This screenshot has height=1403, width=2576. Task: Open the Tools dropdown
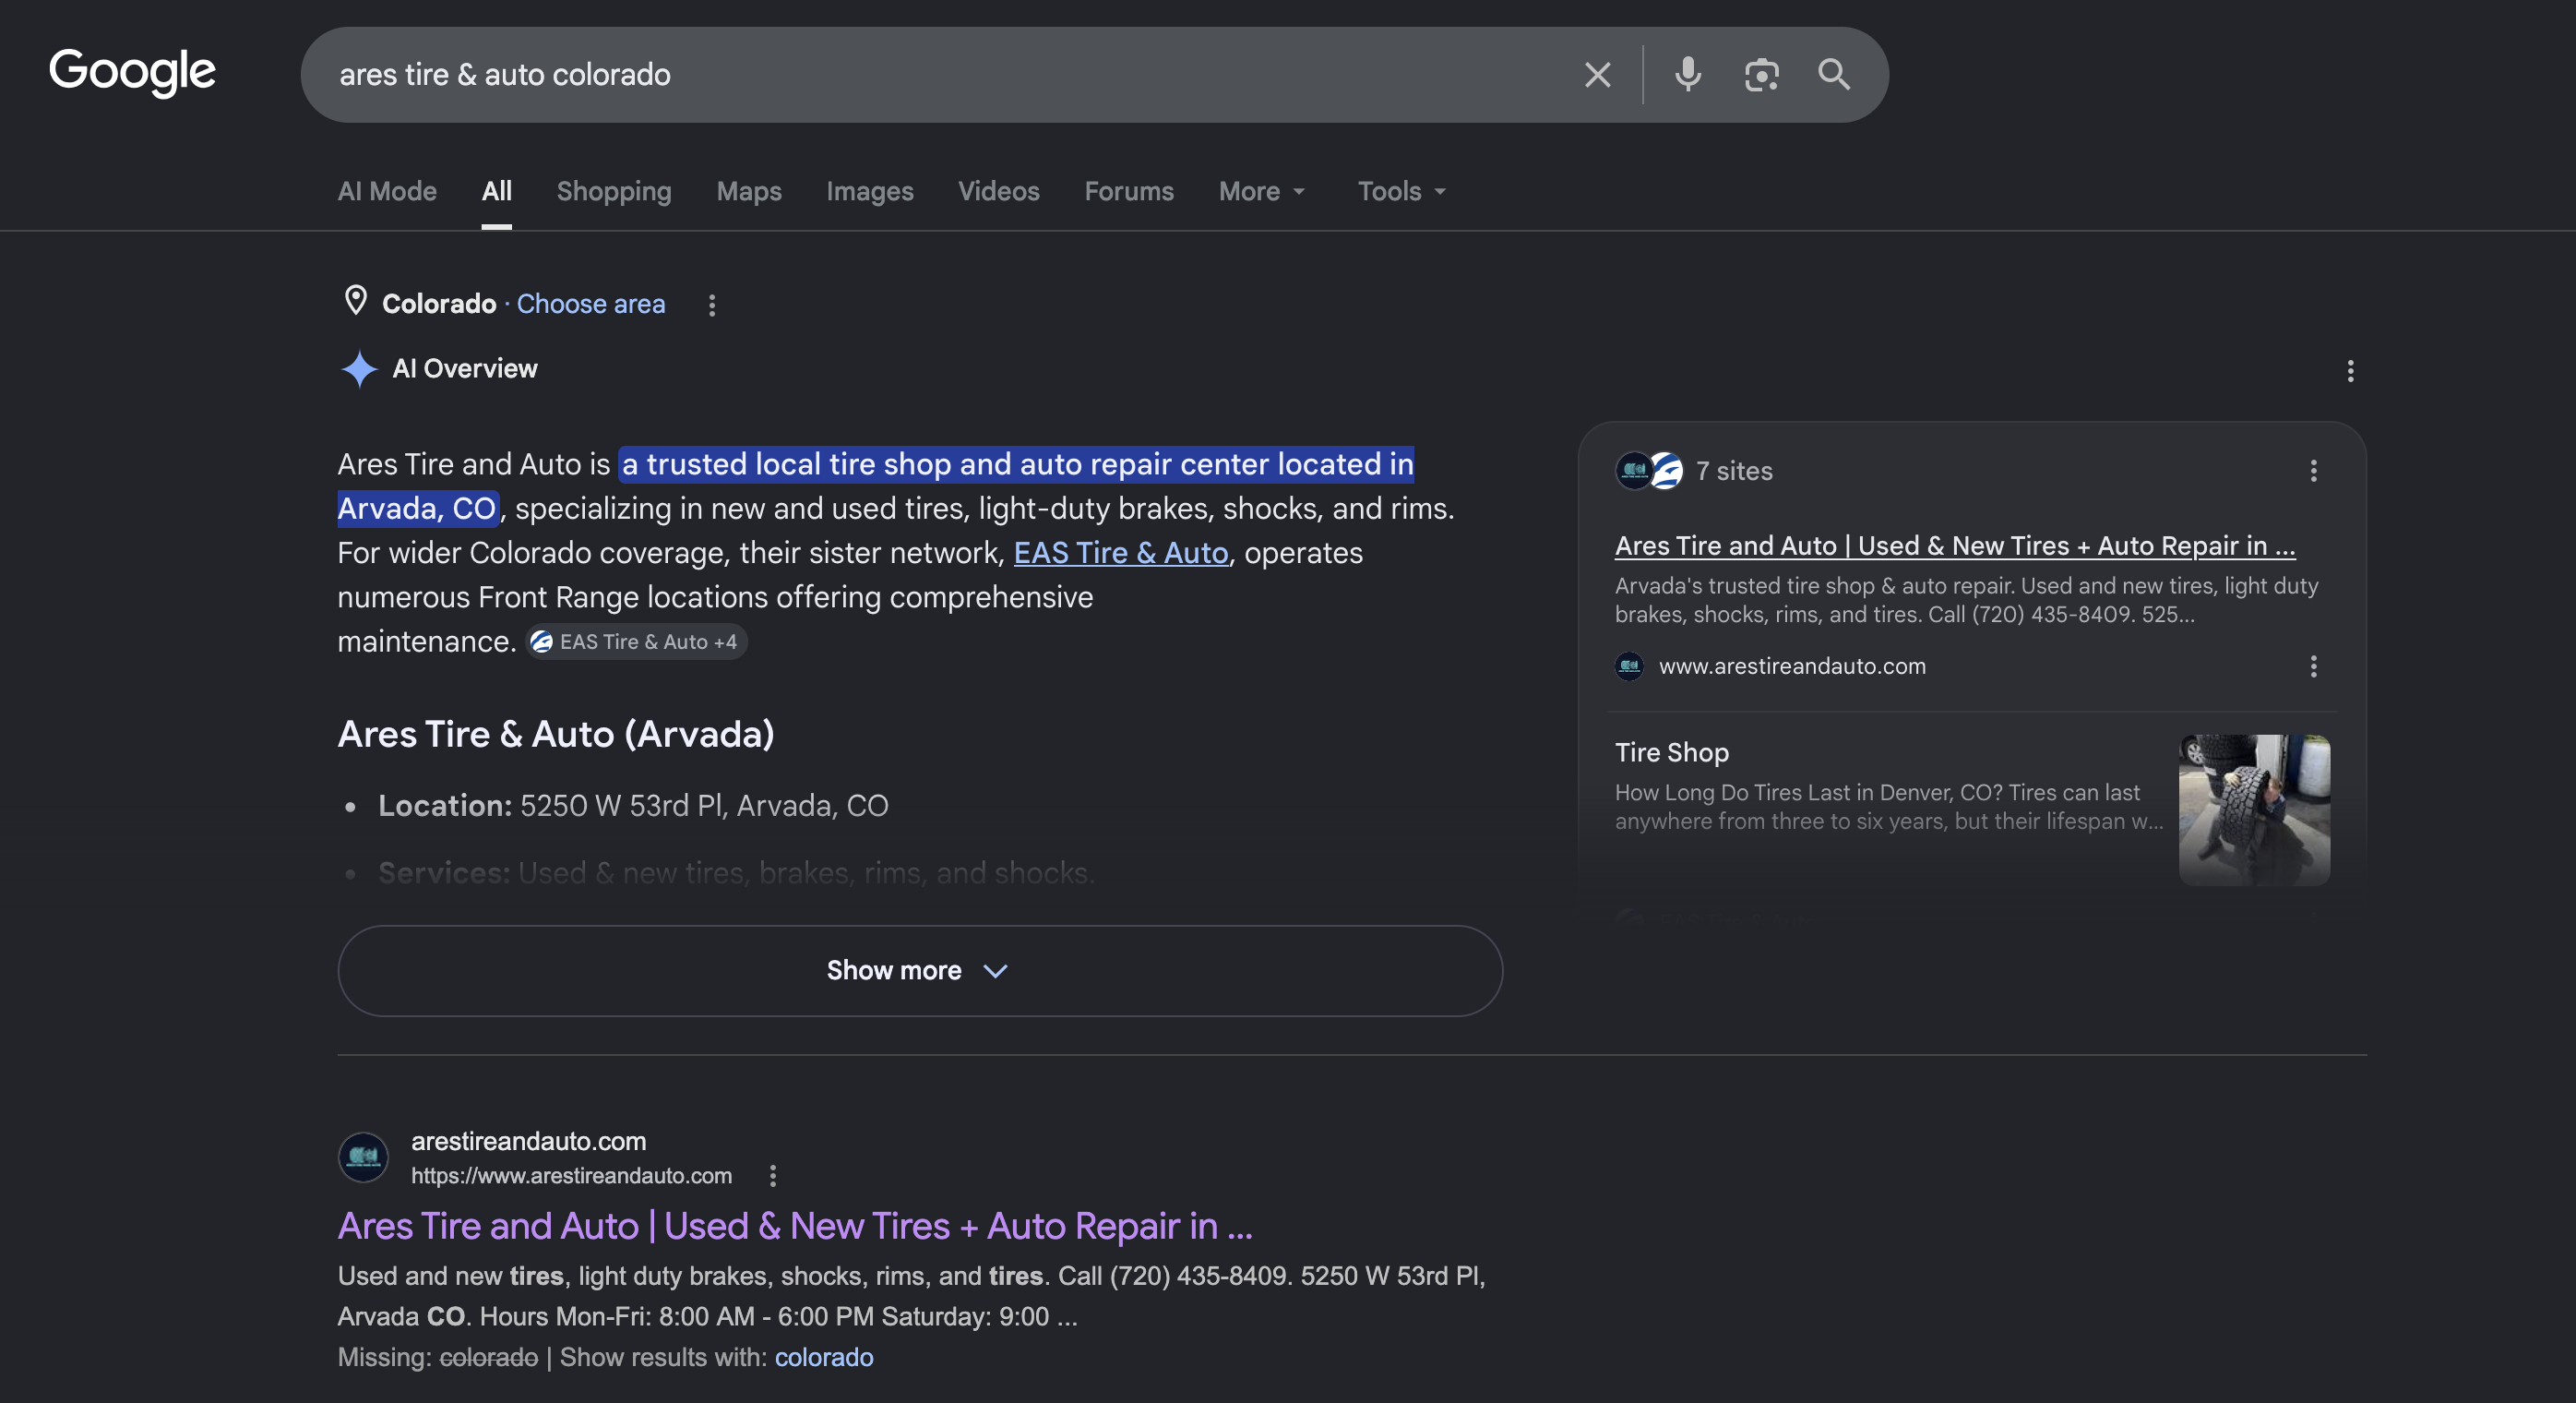click(x=1401, y=191)
